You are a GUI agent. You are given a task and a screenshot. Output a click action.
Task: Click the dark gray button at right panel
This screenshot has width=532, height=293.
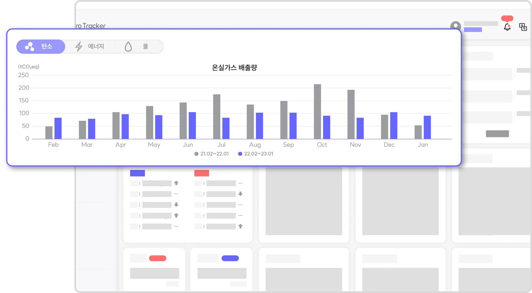point(497,134)
